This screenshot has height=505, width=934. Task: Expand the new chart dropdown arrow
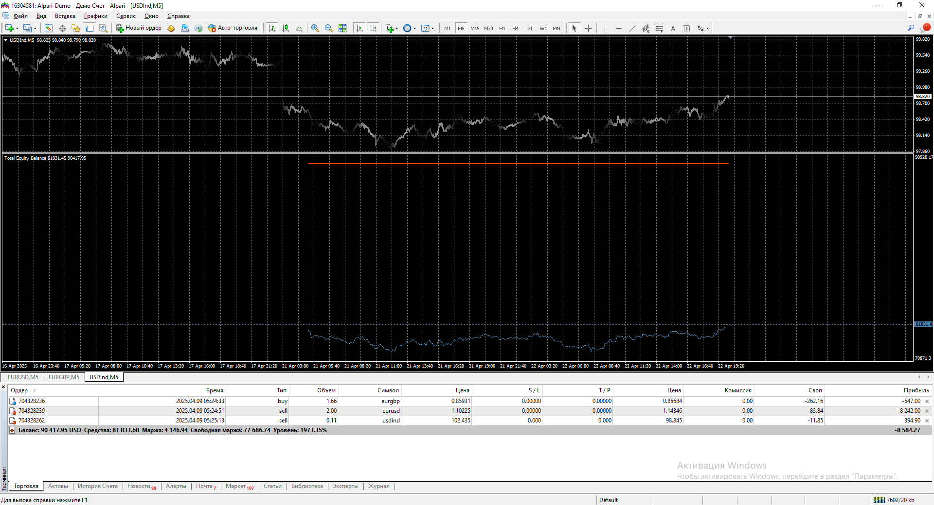(x=17, y=28)
